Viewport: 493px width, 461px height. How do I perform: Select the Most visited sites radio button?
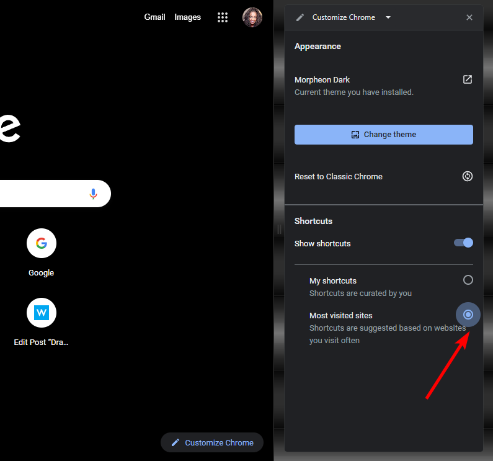[x=468, y=315]
